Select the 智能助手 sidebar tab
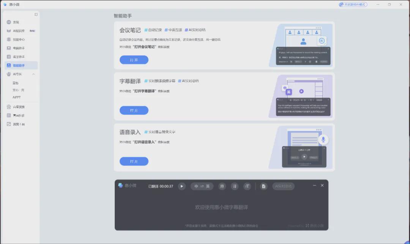 pyautogui.click(x=19, y=65)
